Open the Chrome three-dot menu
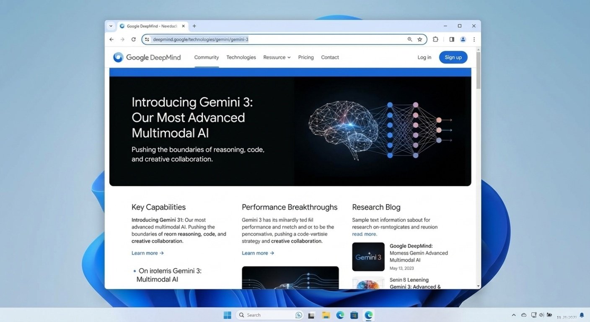Viewport: 590px width, 322px height. point(474,39)
